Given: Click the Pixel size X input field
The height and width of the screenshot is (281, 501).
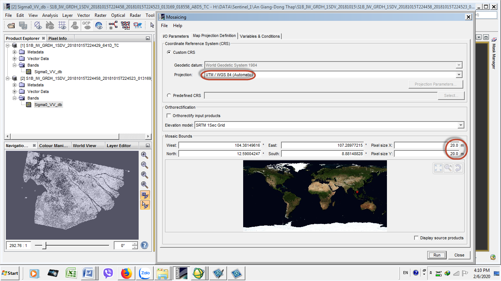Looking at the screenshot, I should click(x=427, y=145).
